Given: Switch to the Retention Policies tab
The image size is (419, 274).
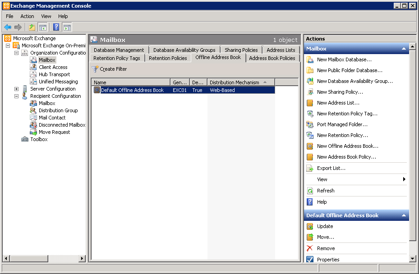Looking at the screenshot, I should (x=168, y=58).
